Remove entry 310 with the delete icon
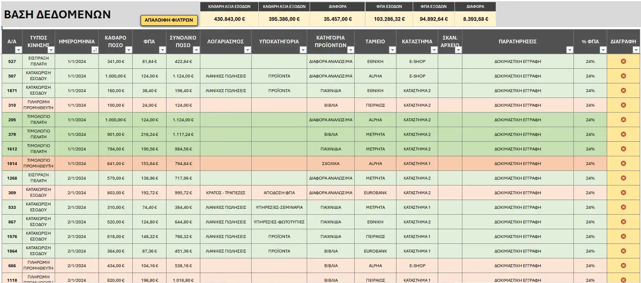Viewport: 641px width, 283px height. coord(623,105)
